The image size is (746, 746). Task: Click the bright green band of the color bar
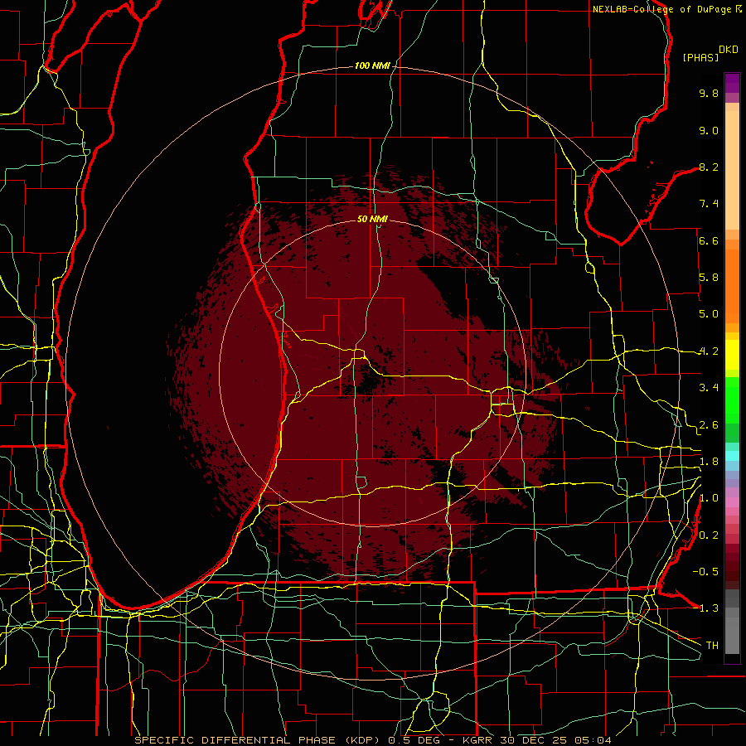click(732, 400)
